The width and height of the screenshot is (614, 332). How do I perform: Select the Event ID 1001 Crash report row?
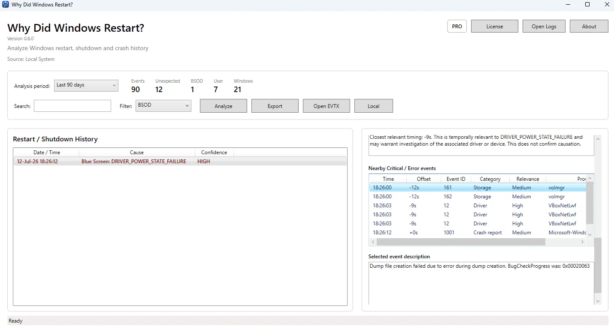point(478,233)
